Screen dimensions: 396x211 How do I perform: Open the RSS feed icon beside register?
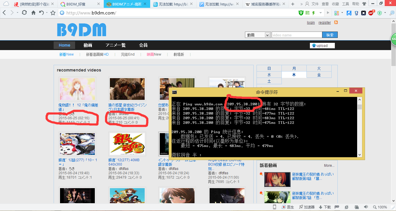click(336, 22)
